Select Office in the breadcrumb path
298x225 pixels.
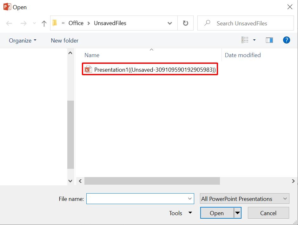point(76,23)
